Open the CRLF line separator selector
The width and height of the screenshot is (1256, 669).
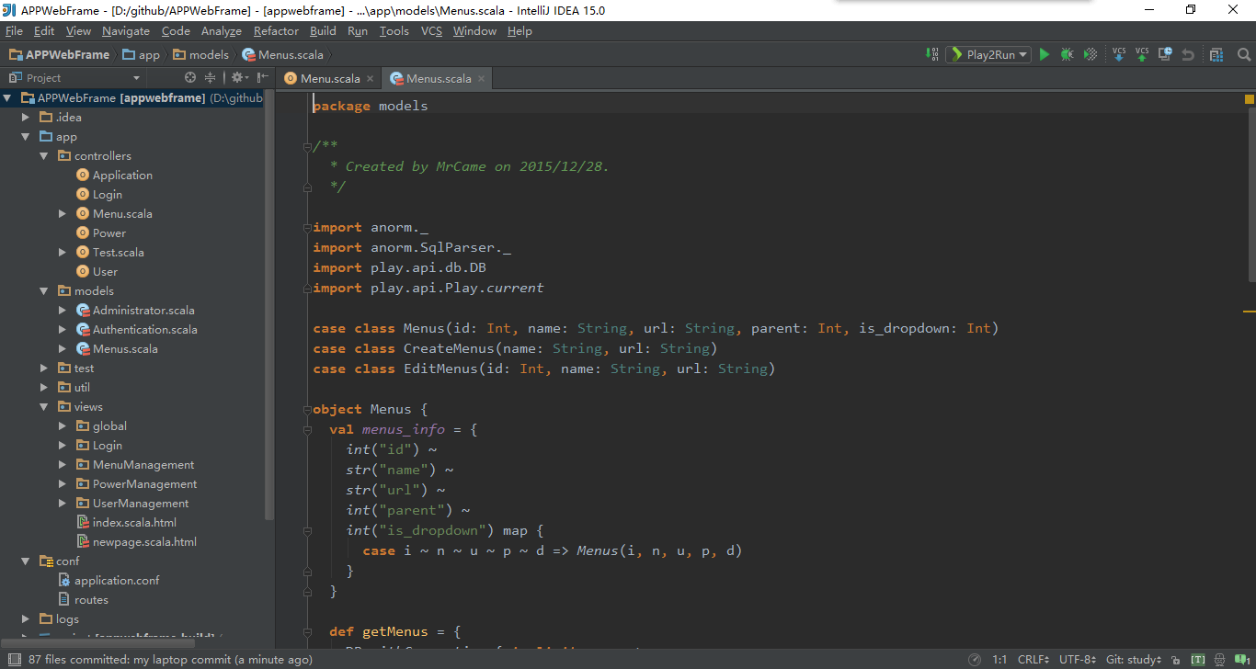[1033, 660]
